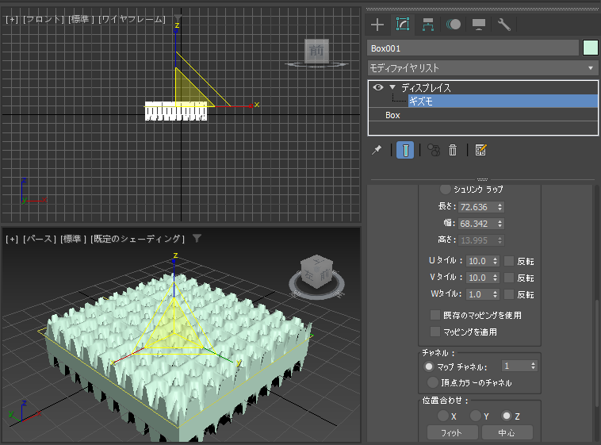Click the map channel number field
Image resolution: width=601 pixels, height=445 pixels.
[515, 366]
